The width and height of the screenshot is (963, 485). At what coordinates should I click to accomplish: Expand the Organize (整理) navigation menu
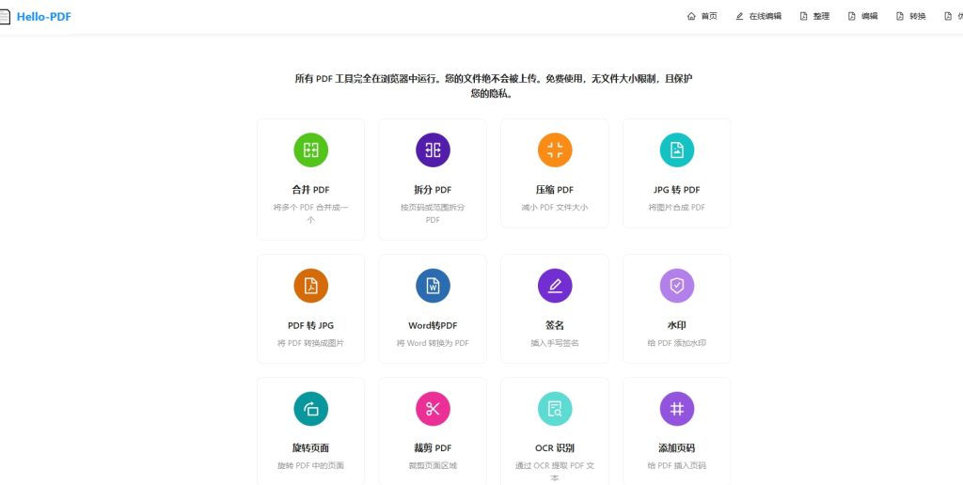pyautogui.click(x=814, y=16)
